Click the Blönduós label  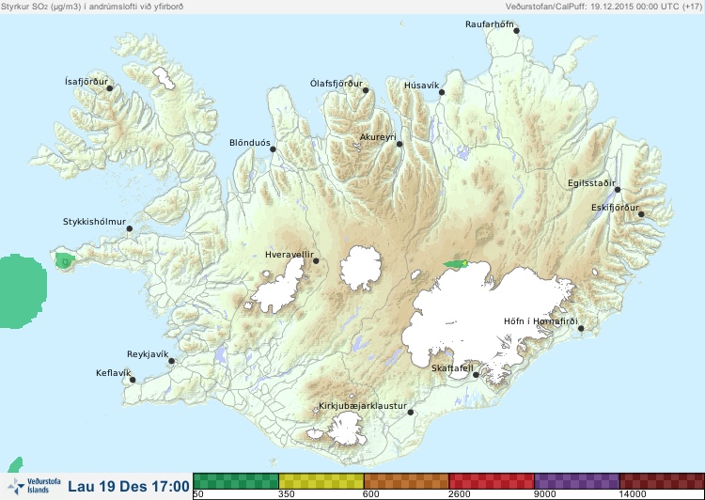(250, 143)
